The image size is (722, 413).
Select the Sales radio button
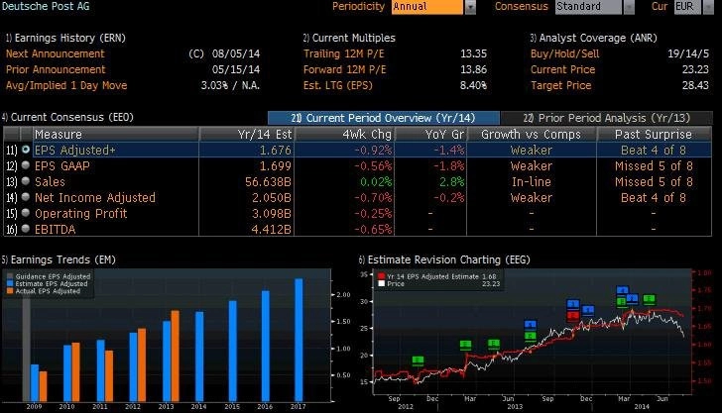pyautogui.click(x=26, y=181)
